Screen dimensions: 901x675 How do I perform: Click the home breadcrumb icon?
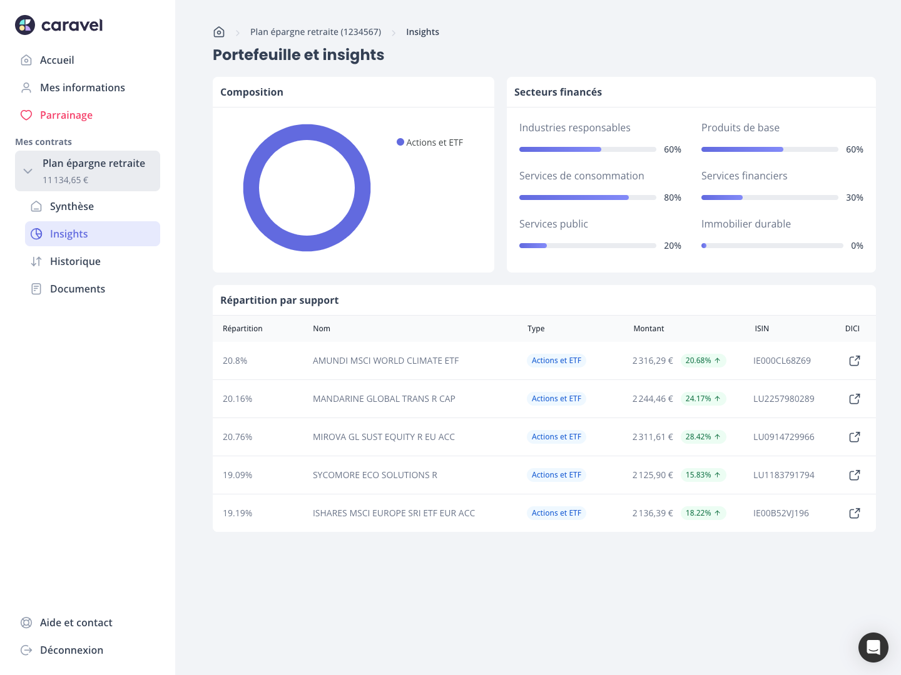(x=219, y=31)
